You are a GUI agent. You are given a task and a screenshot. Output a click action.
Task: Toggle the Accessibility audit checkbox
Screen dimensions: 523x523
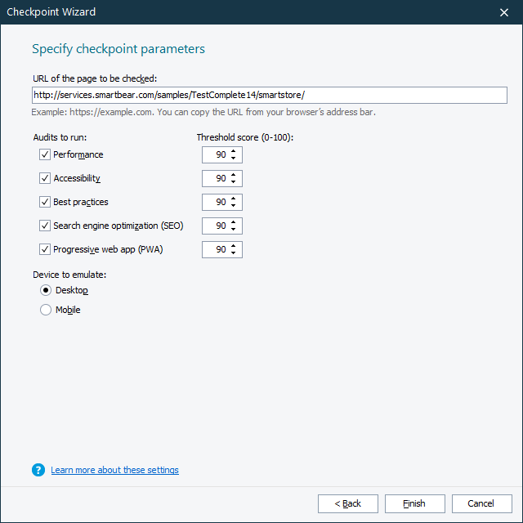45,178
